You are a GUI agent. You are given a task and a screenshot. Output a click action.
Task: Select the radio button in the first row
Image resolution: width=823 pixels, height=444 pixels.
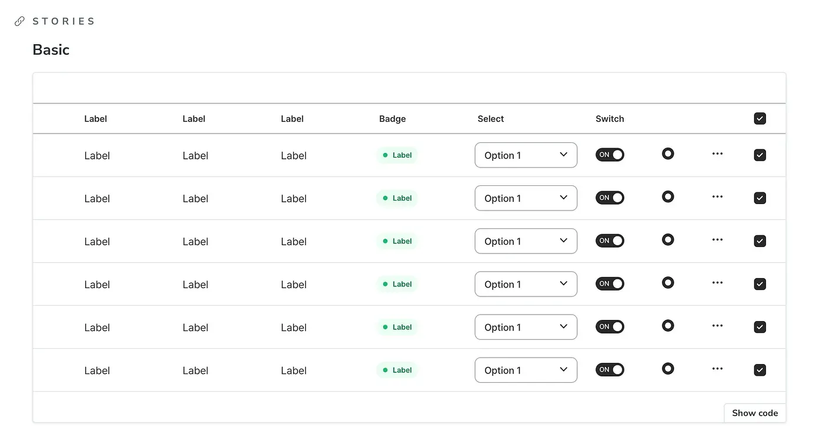[668, 153]
